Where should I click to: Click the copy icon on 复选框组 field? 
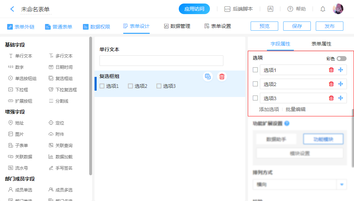point(208,76)
